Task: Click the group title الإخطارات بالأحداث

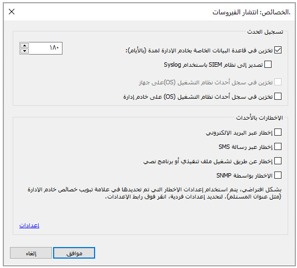Action: 259,117
